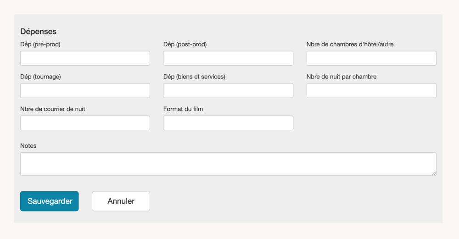The image size is (459, 239).
Task: Cancel the form with the Annuler button
Action: (x=121, y=201)
